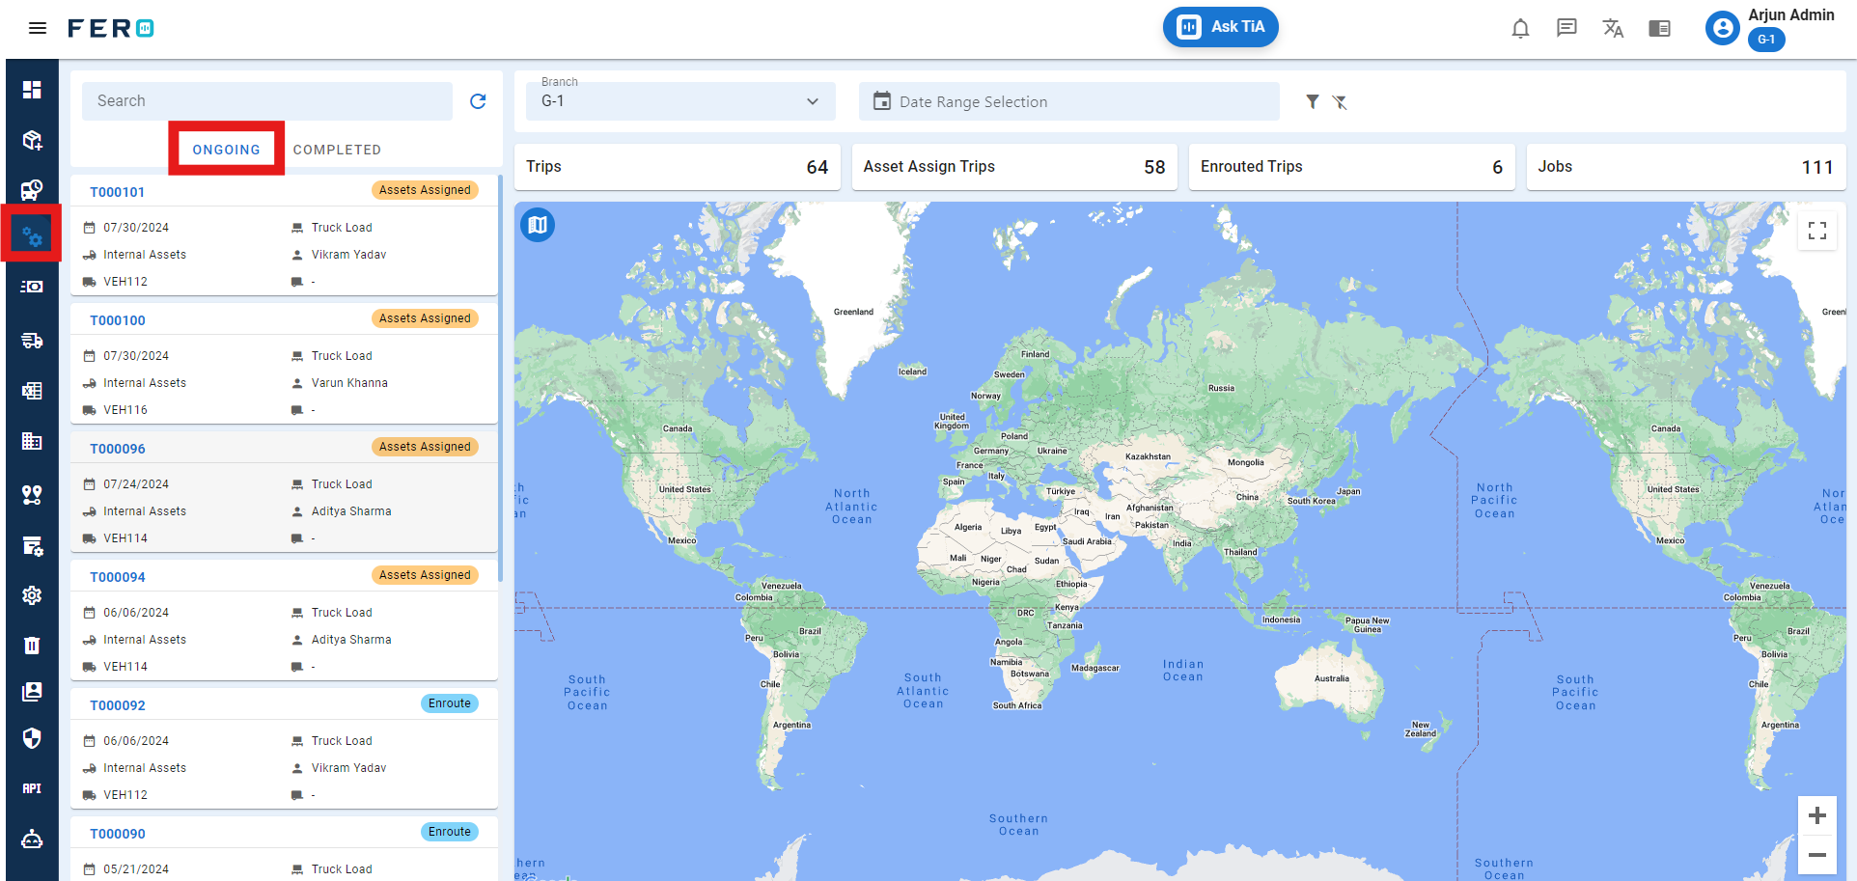The image size is (1857, 881).
Task: Click Enroute badge on T000092
Action: click(450, 703)
